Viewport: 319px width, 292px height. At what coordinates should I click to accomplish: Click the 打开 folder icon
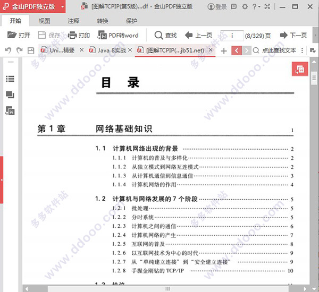[12, 35]
